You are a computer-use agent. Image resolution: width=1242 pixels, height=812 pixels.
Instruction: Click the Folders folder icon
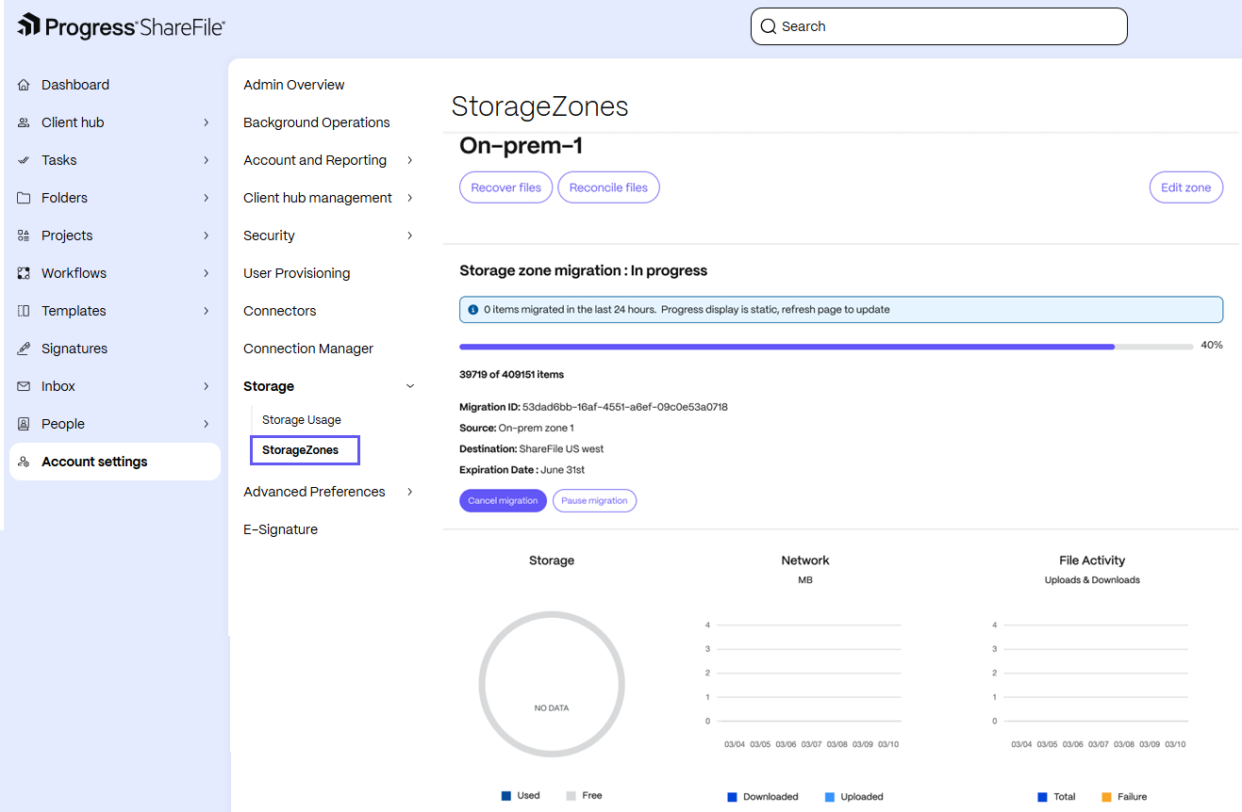click(24, 198)
